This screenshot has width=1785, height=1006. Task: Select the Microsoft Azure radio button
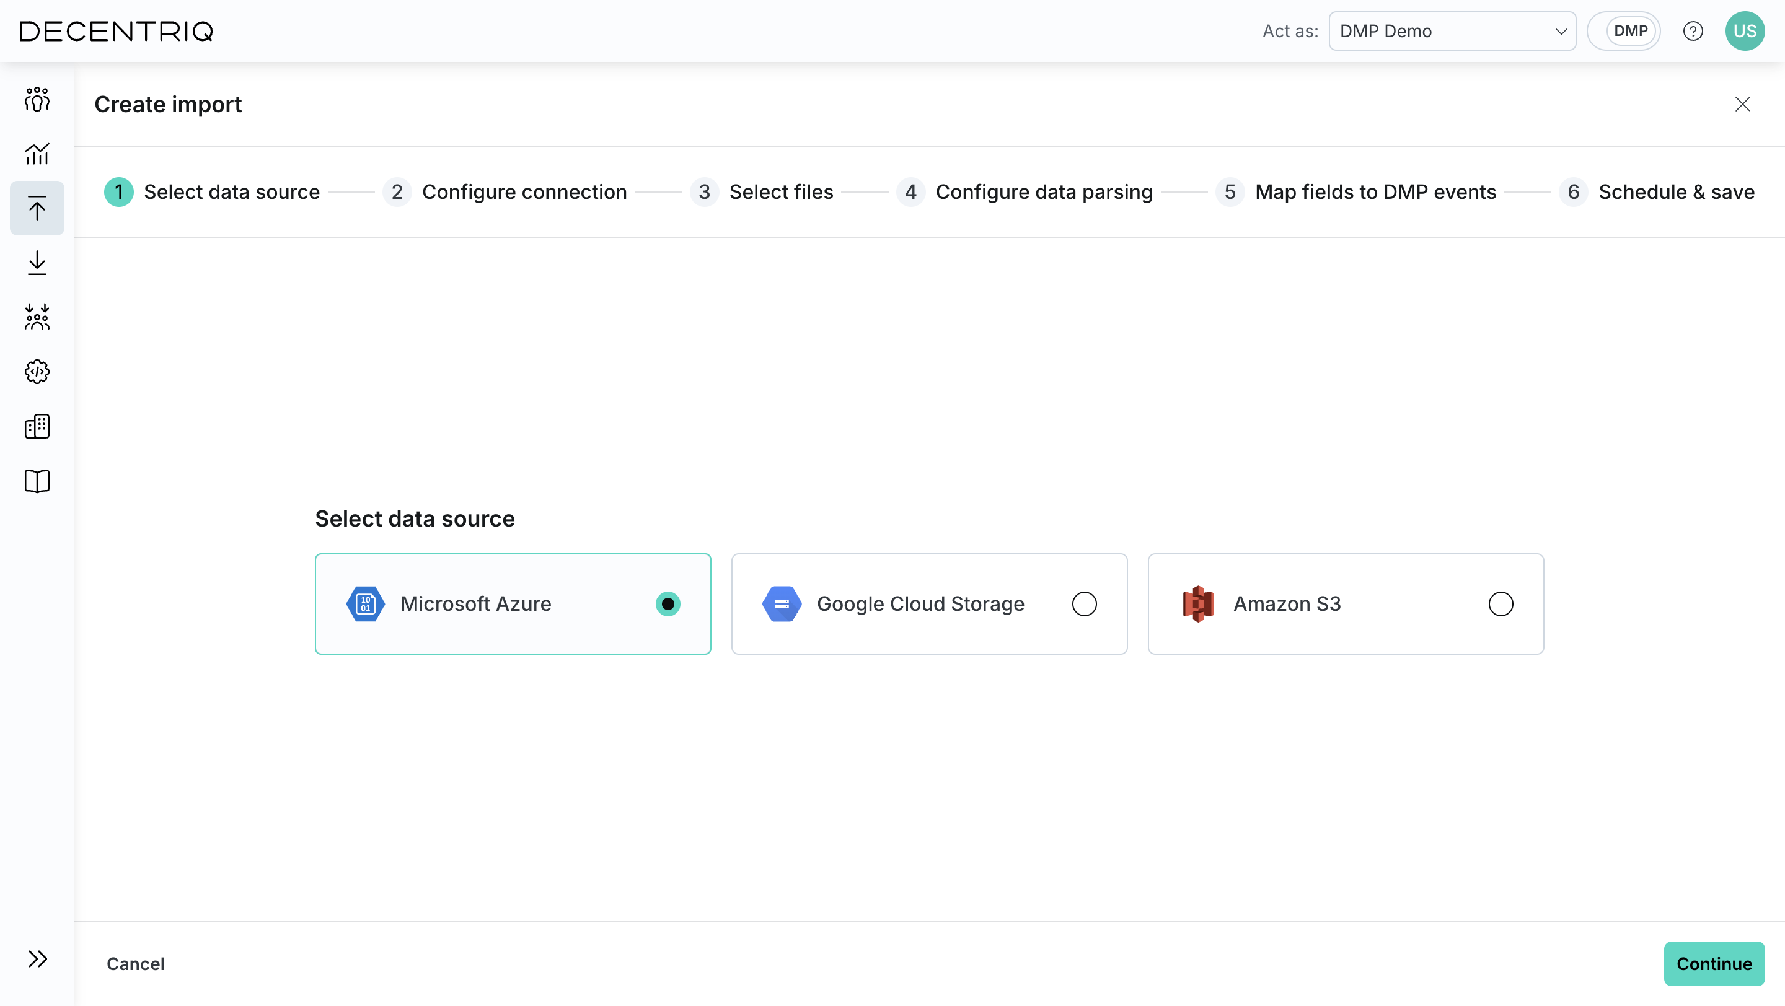[x=668, y=605]
